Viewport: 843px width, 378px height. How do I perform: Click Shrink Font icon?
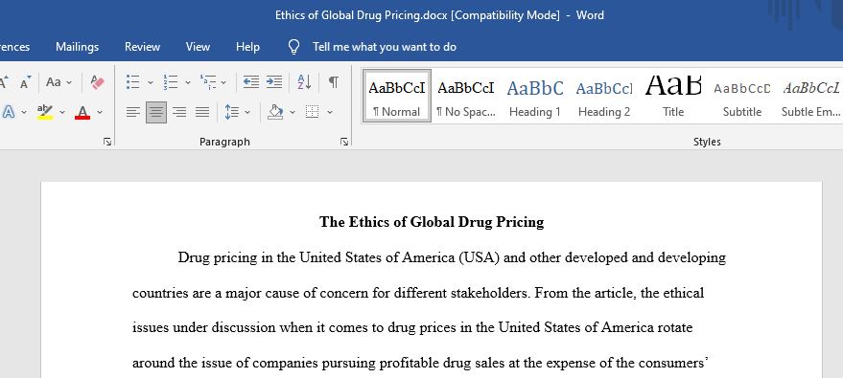tap(25, 82)
